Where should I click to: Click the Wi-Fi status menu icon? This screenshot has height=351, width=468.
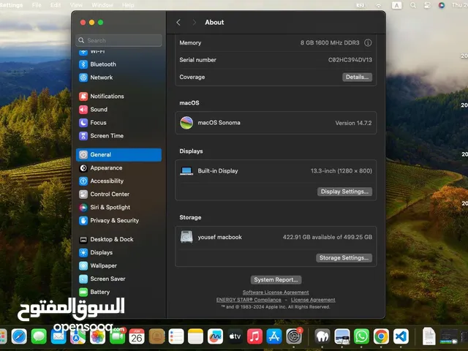[379, 5]
